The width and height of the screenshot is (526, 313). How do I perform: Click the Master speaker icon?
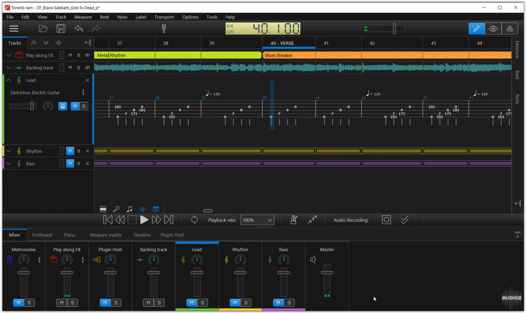click(313, 260)
